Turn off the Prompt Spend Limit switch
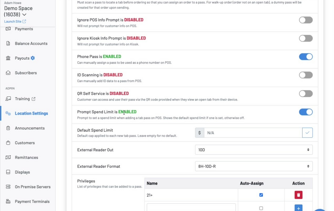The height and width of the screenshot is (211, 334). (306, 112)
